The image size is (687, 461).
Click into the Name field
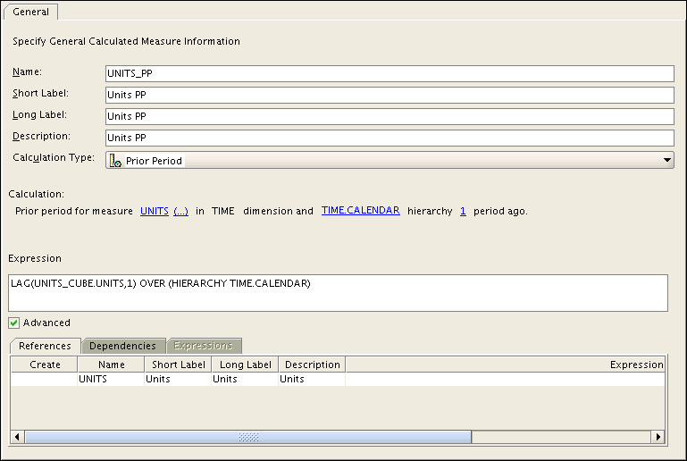coord(389,73)
